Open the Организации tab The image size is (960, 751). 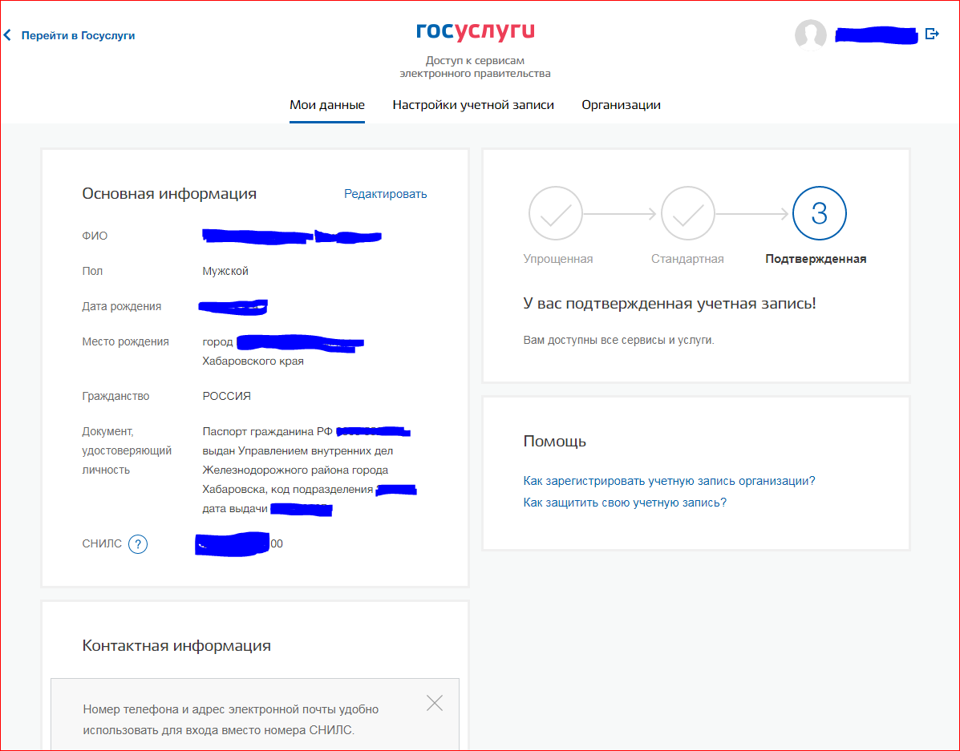click(621, 105)
